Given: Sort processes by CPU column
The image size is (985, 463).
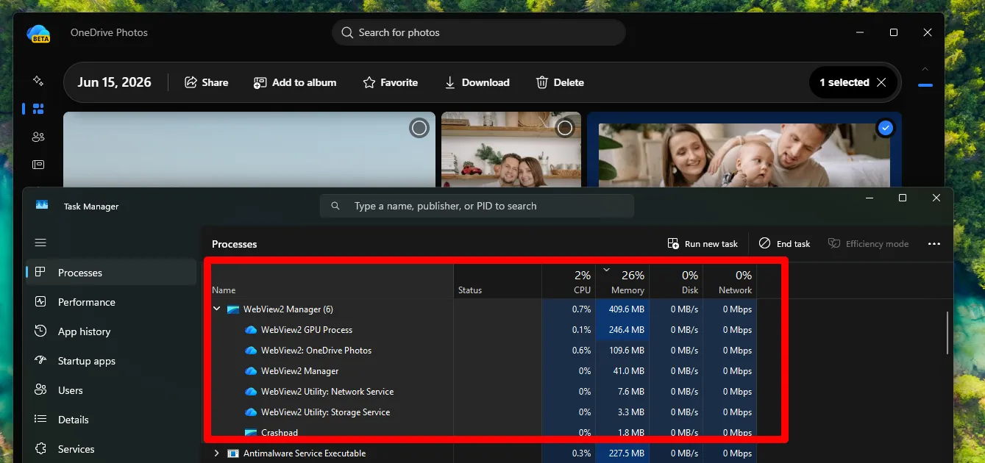Looking at the screenshot, I should 569,281.
